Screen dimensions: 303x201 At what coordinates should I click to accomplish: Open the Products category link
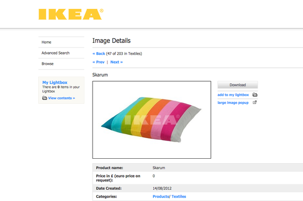pos(161,197)
